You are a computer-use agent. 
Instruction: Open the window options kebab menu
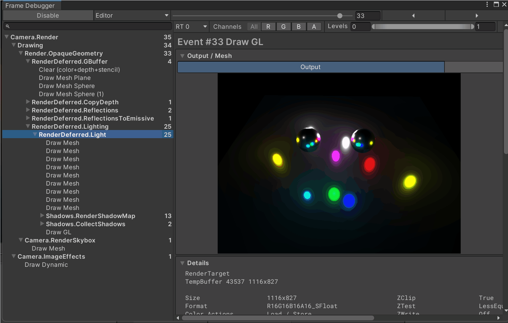pyautogui.click(x=487, y=4)
